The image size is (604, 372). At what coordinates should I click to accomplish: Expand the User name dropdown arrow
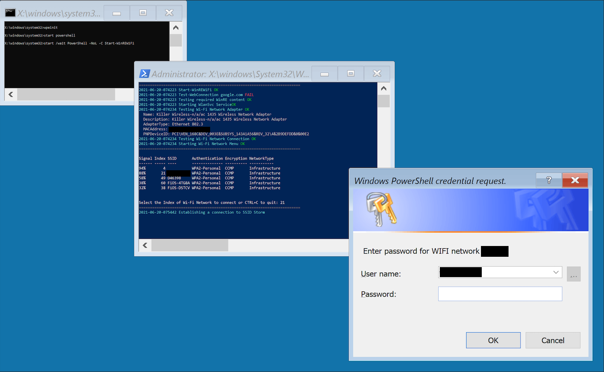click(556, 272)
